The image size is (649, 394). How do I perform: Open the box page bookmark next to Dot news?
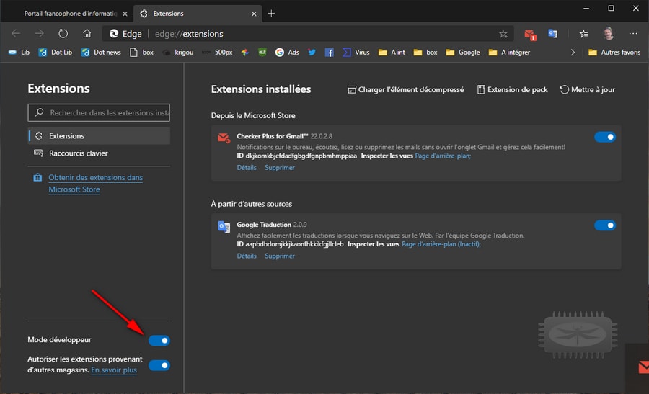[141, 52]
